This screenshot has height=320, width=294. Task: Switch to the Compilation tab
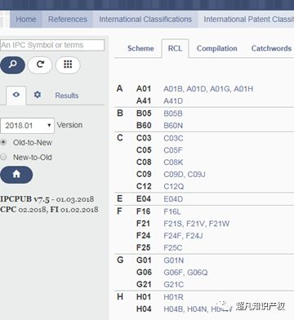pyautogui.click(x=216, y=48)
